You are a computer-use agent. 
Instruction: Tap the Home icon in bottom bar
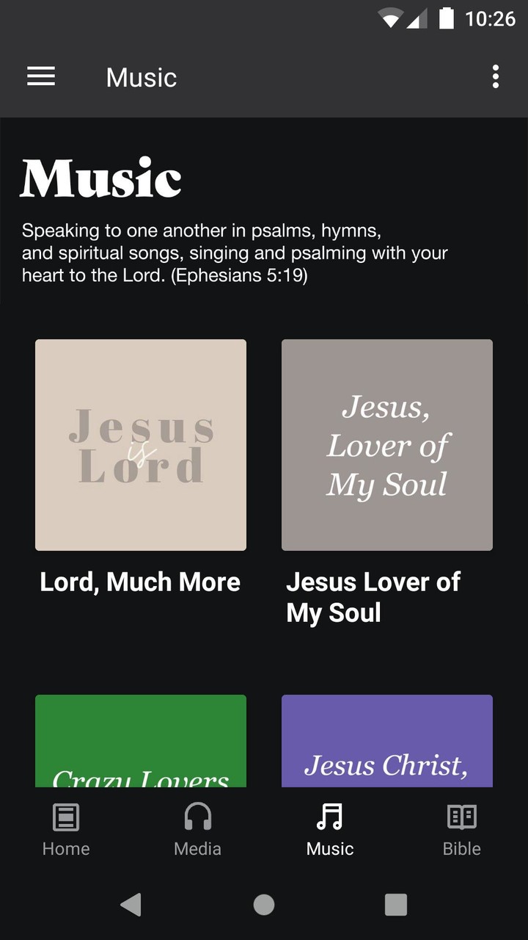[66, 817]
